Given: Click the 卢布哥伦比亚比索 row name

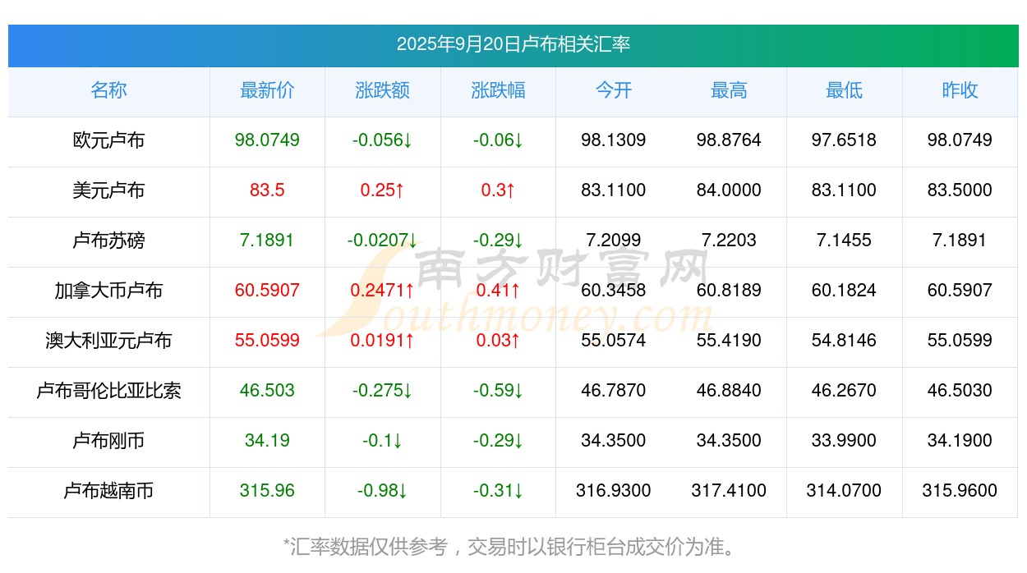Looking at the screenshot, I should click(x=108, y=391).
